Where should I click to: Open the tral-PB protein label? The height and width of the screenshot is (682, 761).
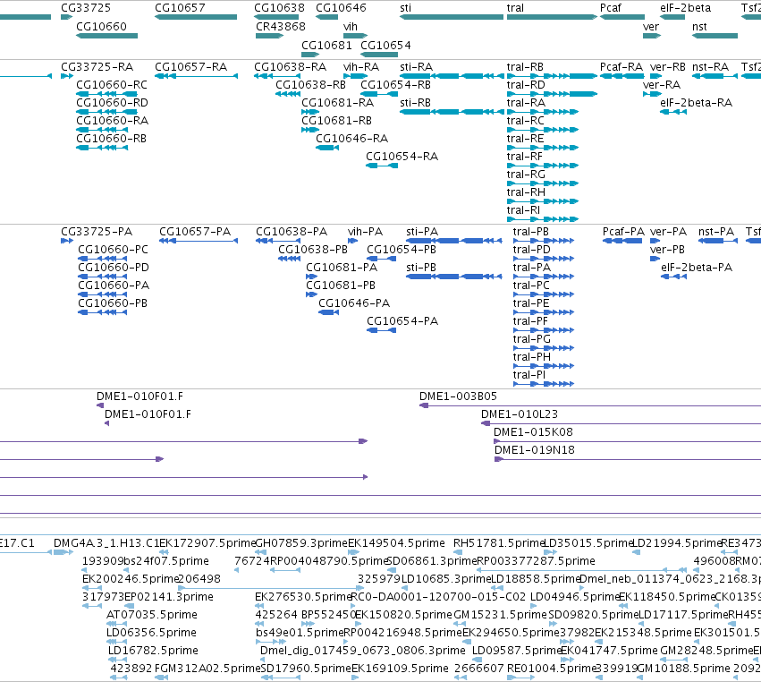(531, 231)
